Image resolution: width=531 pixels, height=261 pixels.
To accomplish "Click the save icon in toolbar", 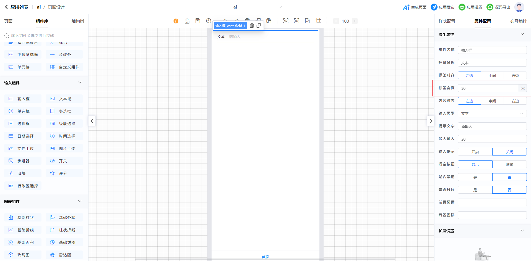I will coord(198,21).
